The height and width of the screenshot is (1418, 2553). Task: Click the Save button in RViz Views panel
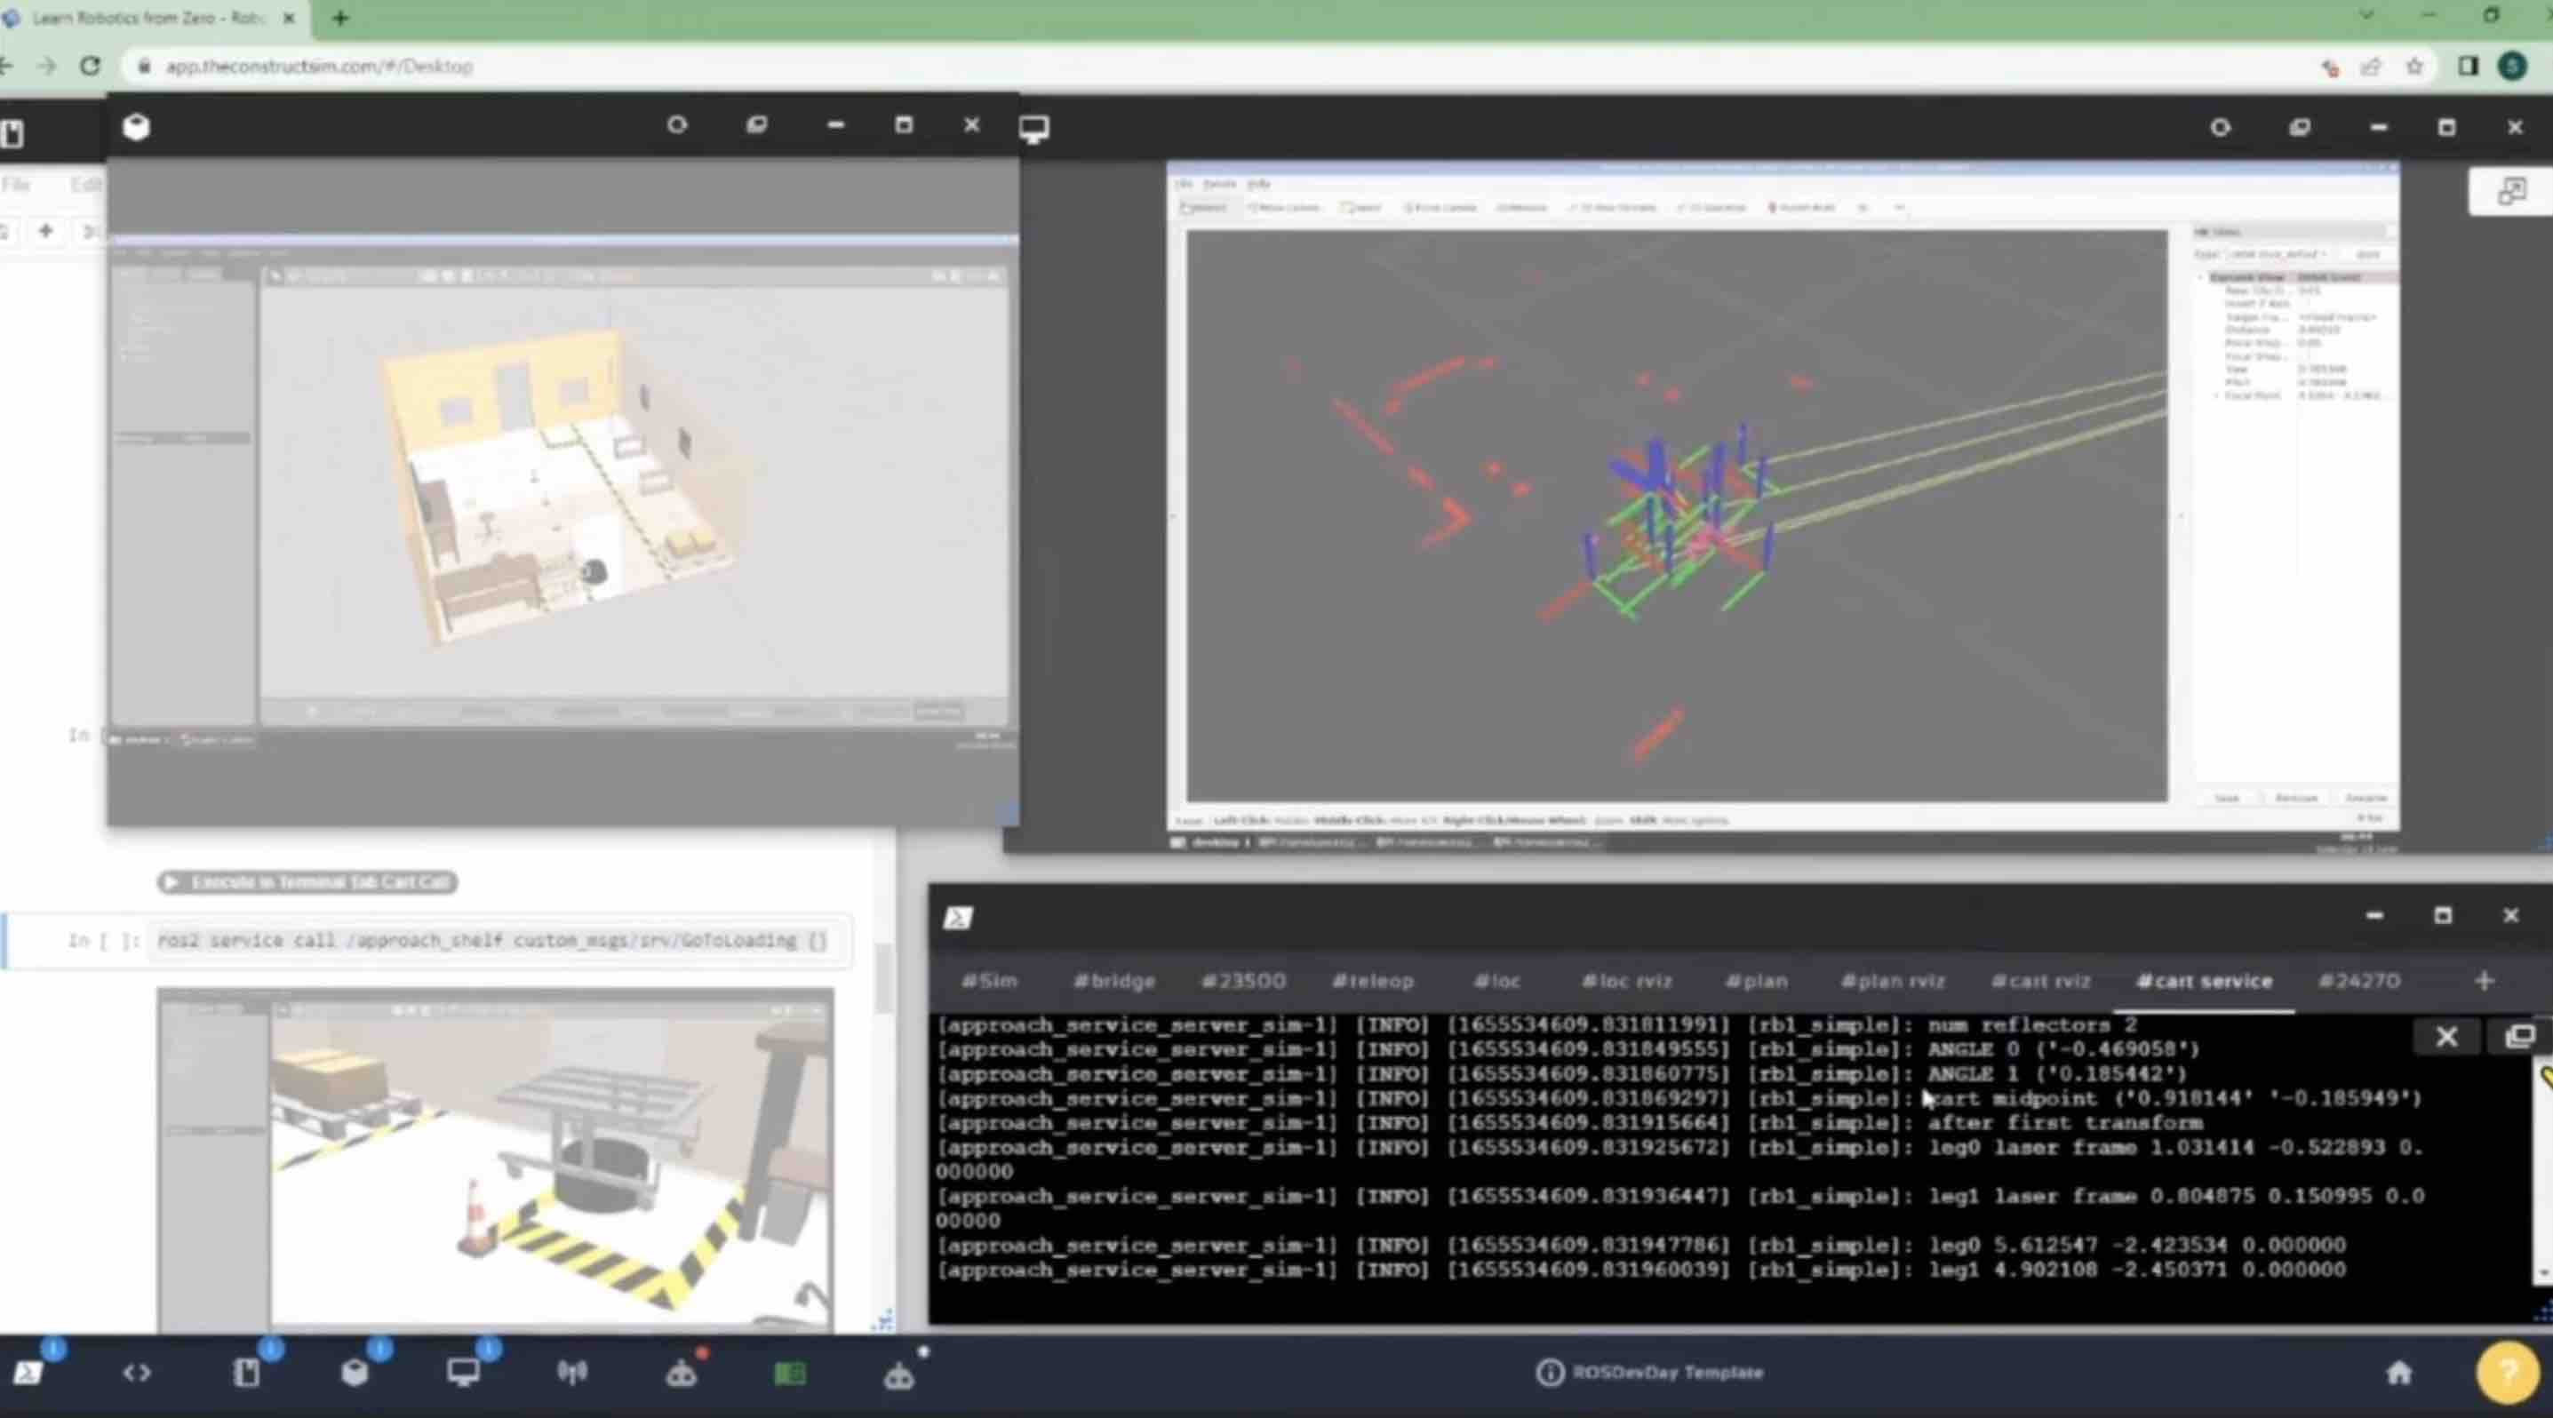(2226, 798)
